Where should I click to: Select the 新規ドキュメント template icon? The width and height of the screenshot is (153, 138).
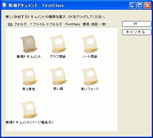[29, 44]
